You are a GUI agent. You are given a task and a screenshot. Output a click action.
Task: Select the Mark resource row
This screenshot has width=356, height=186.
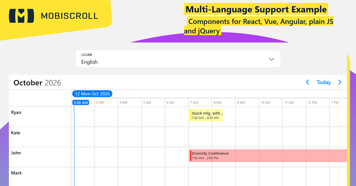(40, 177)
